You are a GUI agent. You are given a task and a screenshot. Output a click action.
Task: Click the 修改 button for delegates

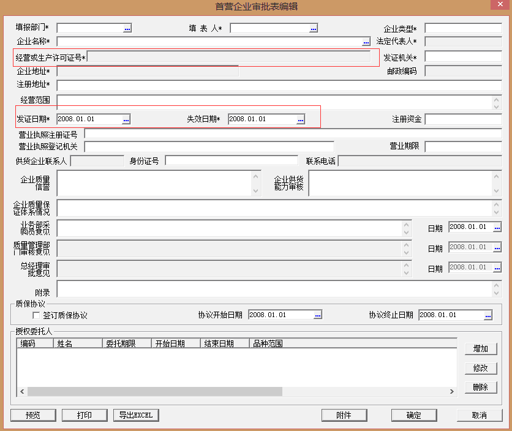click(481, 369)
